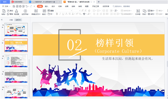The width and height of the screenshot is (168, 99).
Task: Open the shape Fill (填充) color control
Action: pos(159,10)
